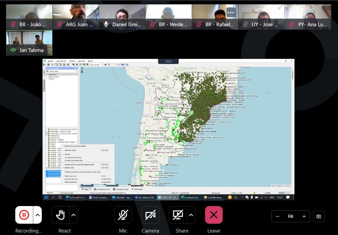
Task: Start screen sharing with Share
Action: (178, 215)
